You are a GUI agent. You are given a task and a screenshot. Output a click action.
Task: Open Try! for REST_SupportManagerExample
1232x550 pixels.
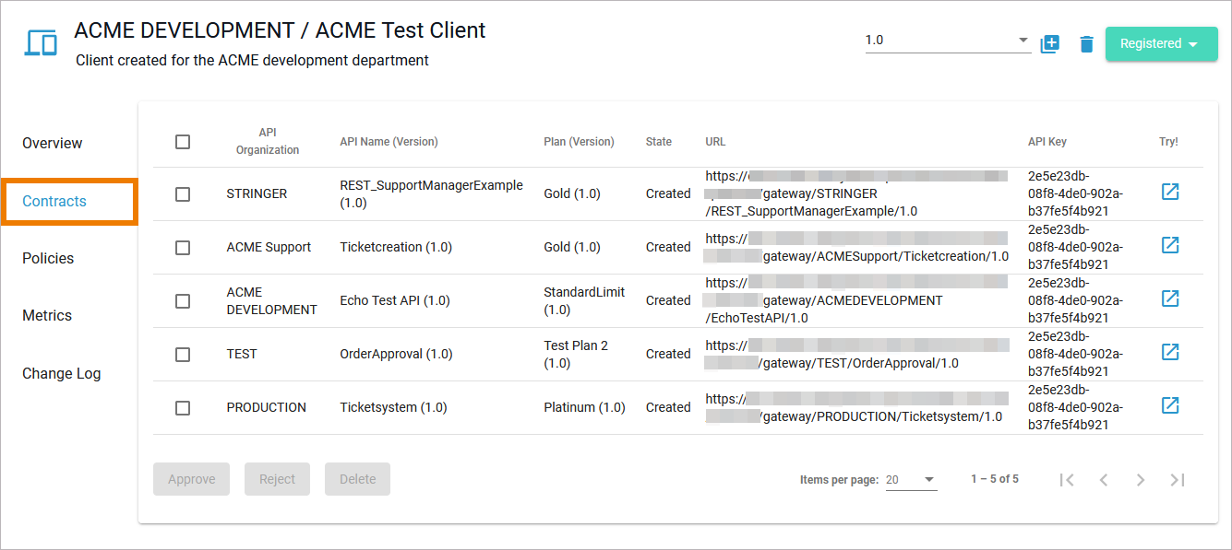pyautogui.click(x=1170, y=192)
